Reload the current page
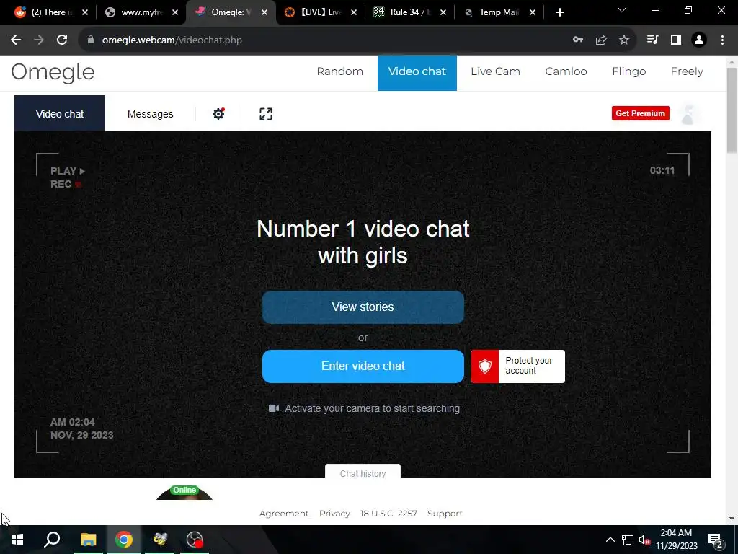 point(62,40)
